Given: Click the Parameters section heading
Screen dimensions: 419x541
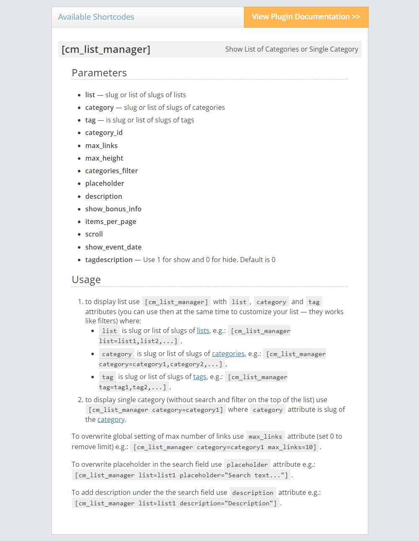Looking at the screenshot, I should 99,73.
